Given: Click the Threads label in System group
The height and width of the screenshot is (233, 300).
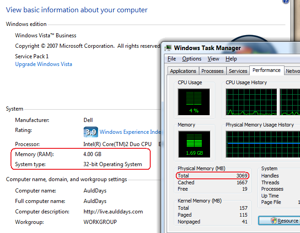Looking at the screenshot, I should (x=270, y=182).
